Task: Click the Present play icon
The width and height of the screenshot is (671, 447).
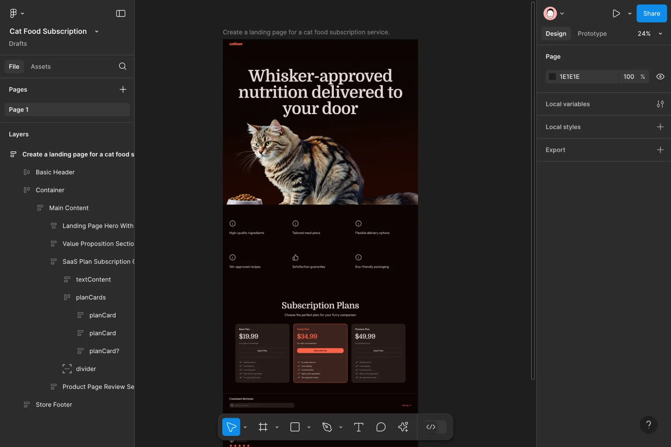Action: 616,13
